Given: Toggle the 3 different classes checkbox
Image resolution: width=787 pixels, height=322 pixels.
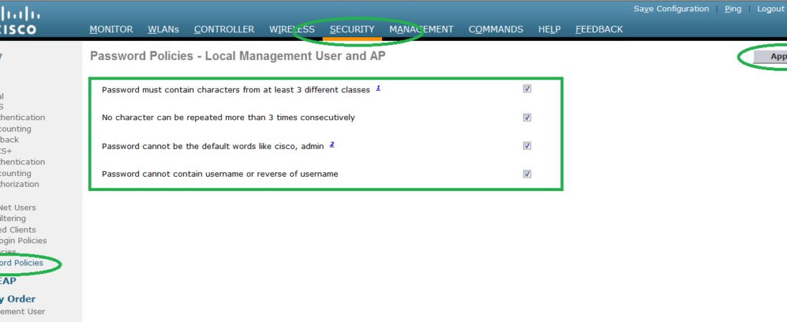Looking at the screenshot, I should coord(527,89).
